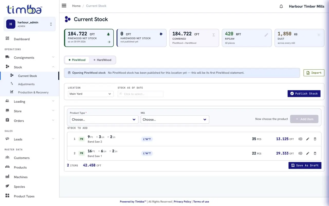Viewport: 329px width, 206px height.
Task: Expand the Store menu
Action: [30, 111]
